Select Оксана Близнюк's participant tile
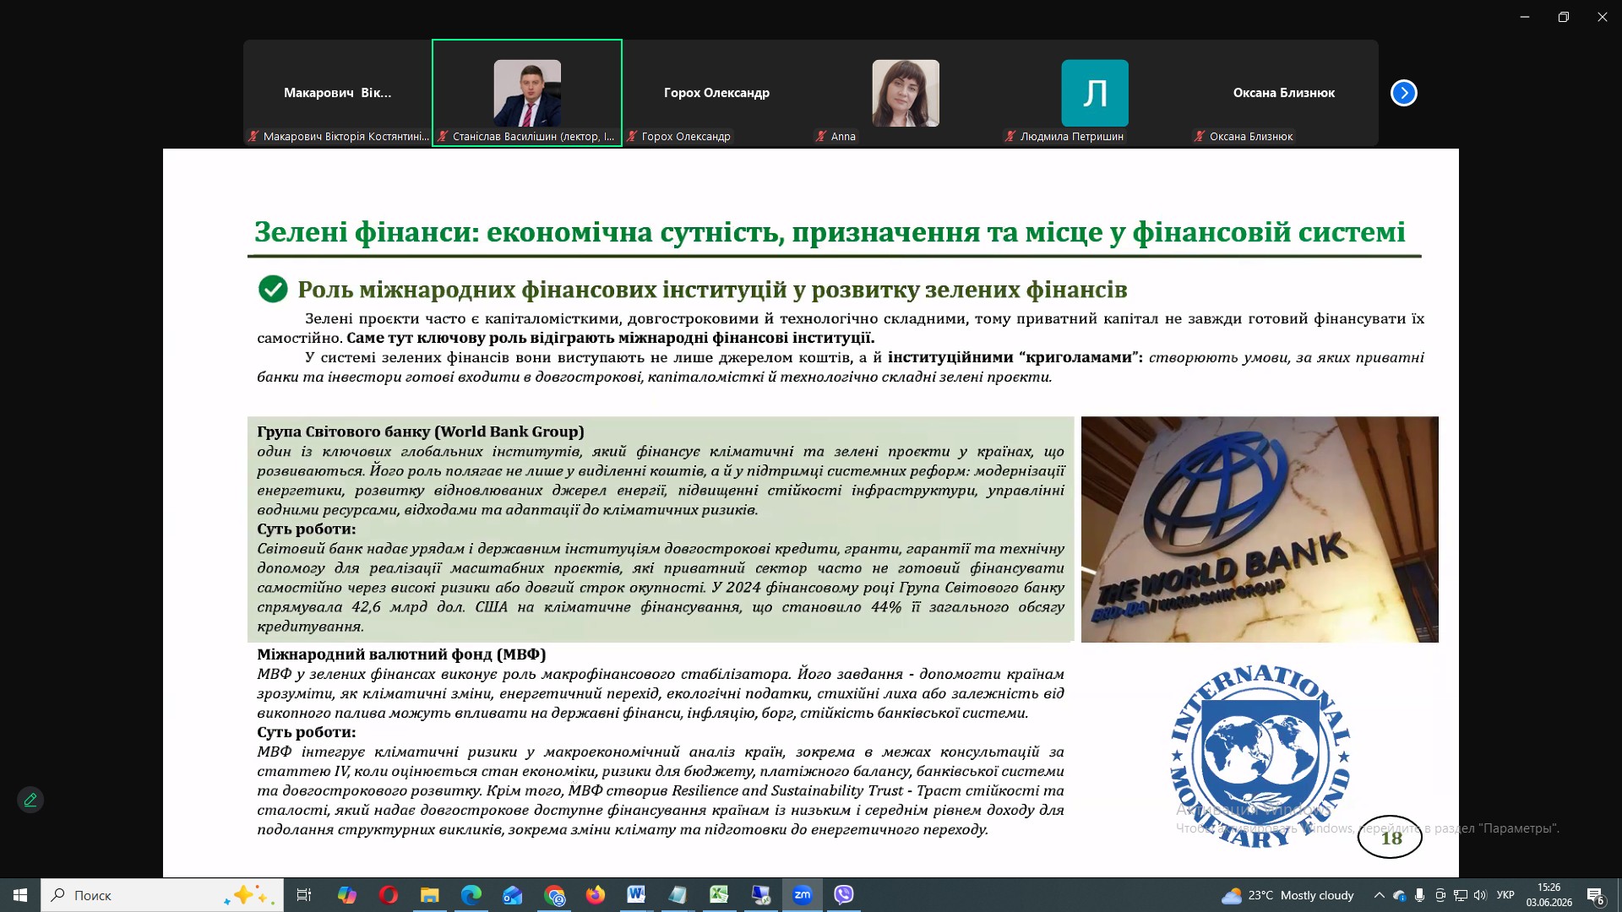 1284,93
